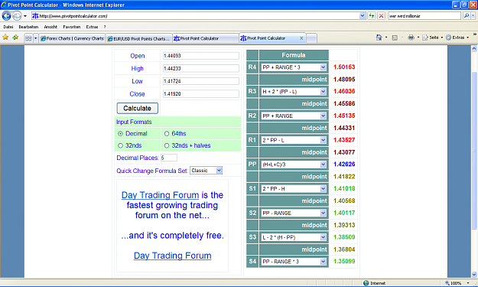The height and width of the screenshot is (287, 478).
Task: Select the Decimal input format radio
Action: click(120, 134)
